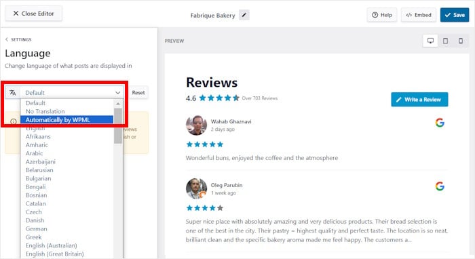Close the editor
Screen dimensions: 475x259
[x=33, y=14]
